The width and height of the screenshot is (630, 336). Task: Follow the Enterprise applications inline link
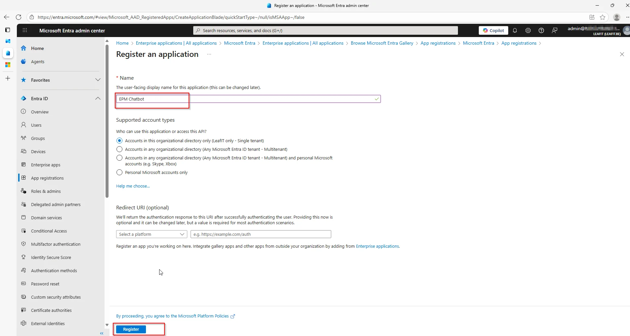click(377, 246)
